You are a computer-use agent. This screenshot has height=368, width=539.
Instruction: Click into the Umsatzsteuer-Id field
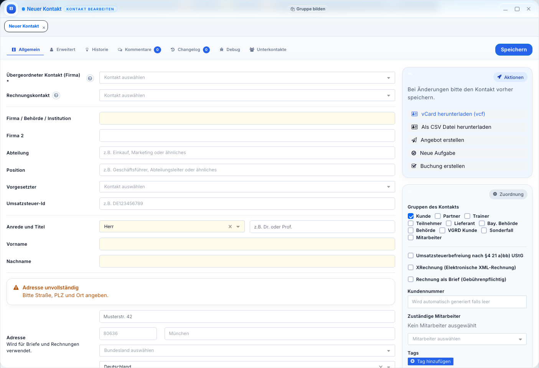tap(247, 204)
